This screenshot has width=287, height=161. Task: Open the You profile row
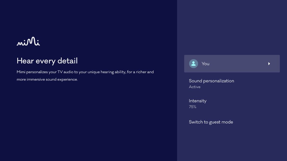pyautogui.click(x=232, y=63)
